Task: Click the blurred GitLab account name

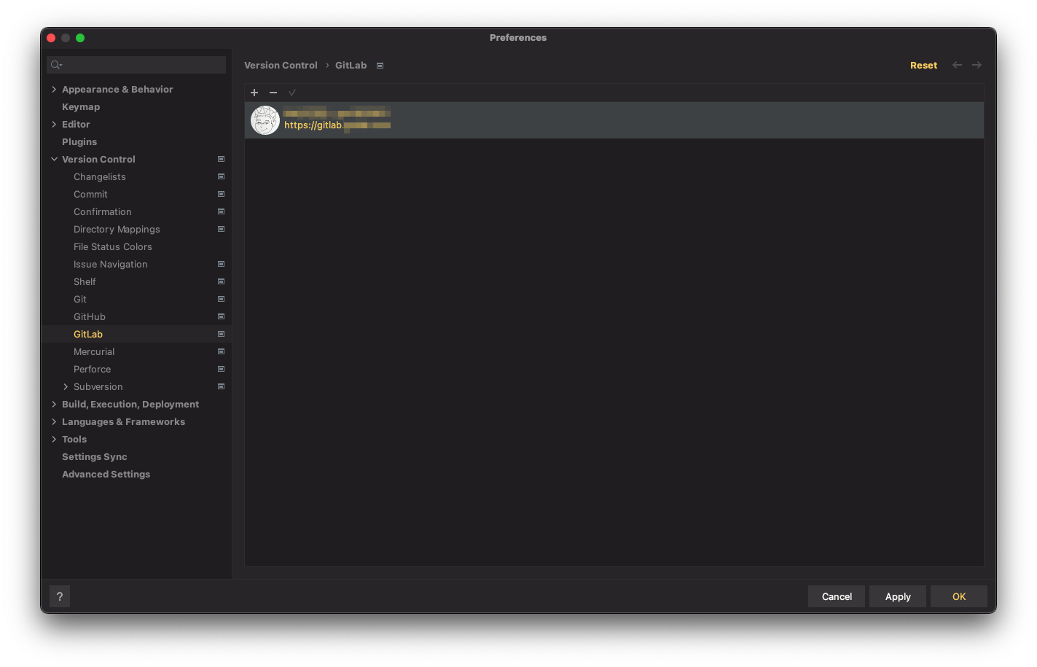Action: (x=337, y=112)
